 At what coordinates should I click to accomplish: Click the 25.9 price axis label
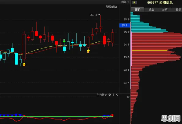click(126, 19)
